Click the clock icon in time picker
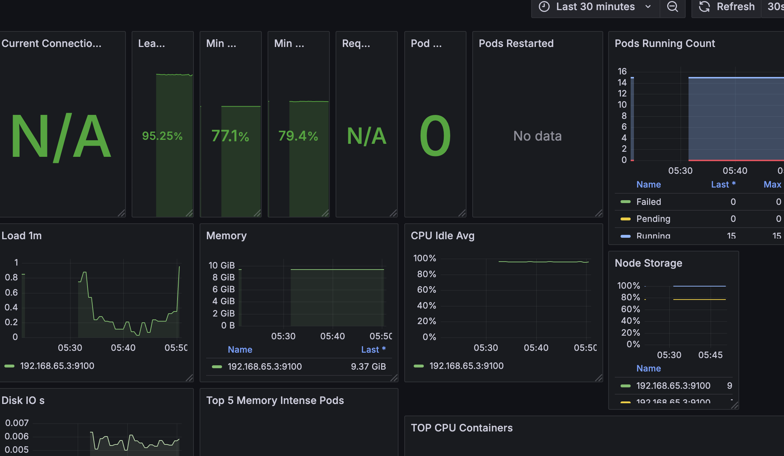 (x=544, y=7)
